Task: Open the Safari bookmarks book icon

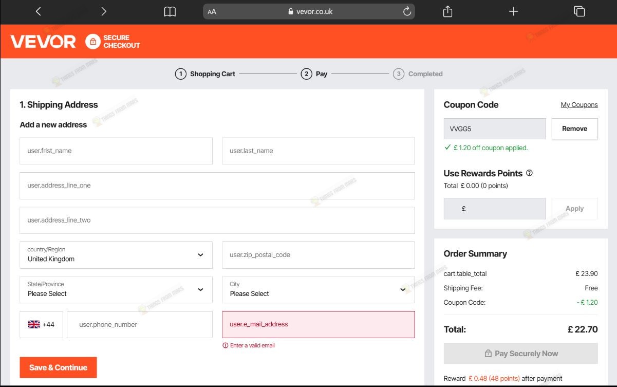Action: pos(170,11)
